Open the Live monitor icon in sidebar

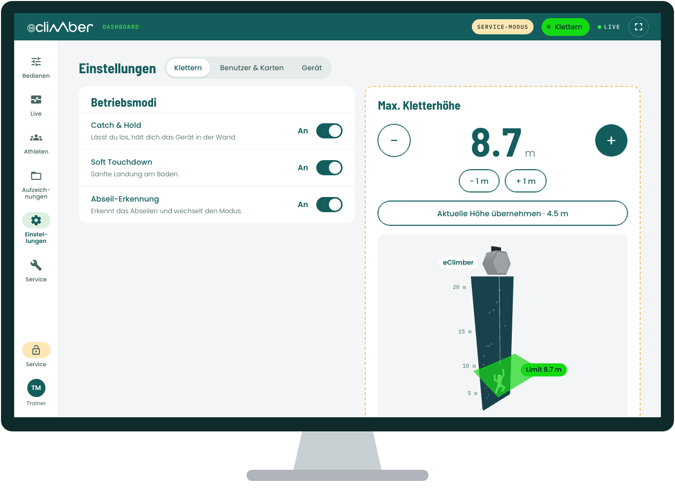coord(36,100)
